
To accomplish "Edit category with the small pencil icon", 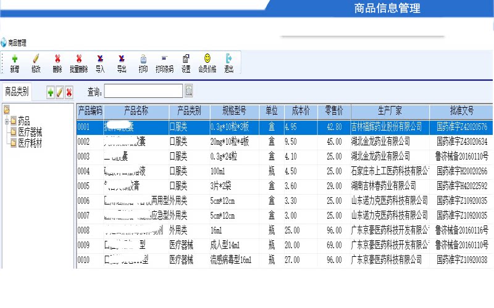I will [60, 92].
